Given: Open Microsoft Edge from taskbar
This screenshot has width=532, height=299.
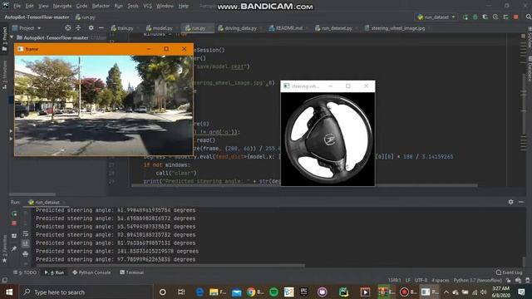Looking at the screenshot, I should coord(199,292).
